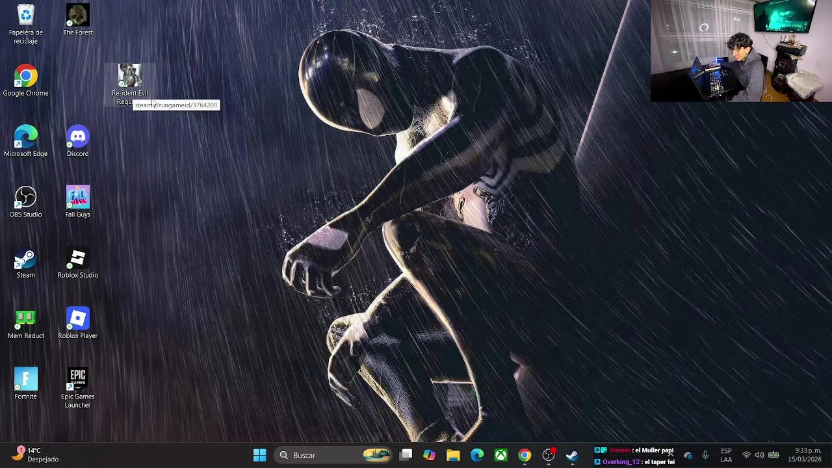Click the Overking_12 chat message overlay

(x=634, y=461)
